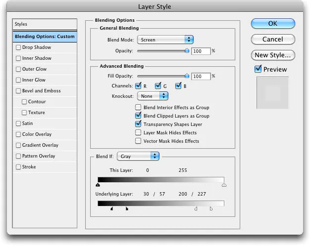
Task: Click Underlying Layer right white half-slider
Action: [211, 208]
